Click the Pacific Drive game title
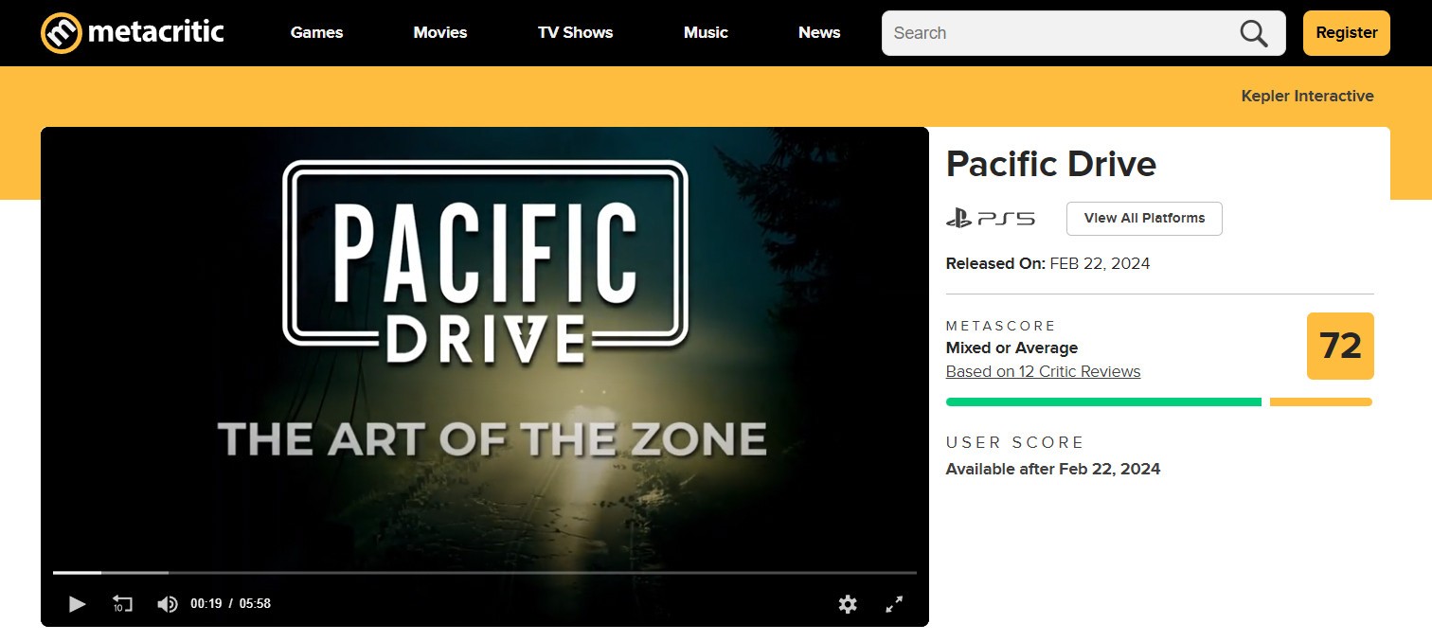Image resolution: width=1432 pixels, height=642 pixels. (x=1051, y=165)
